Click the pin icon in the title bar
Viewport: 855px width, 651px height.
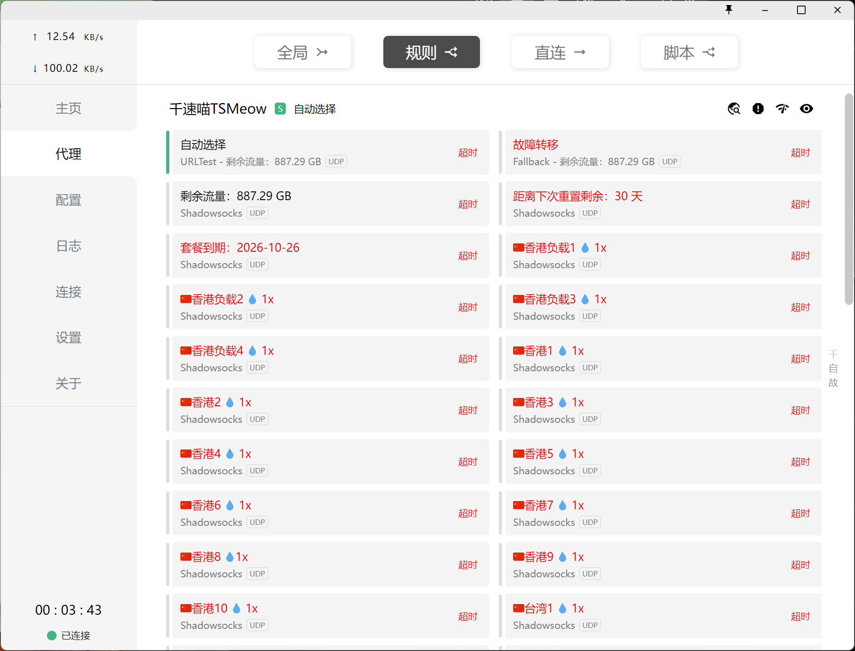tap(729, 10)
